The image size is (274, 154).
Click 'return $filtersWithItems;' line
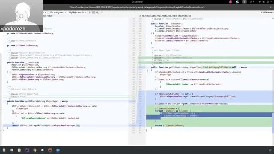(170, 125)
